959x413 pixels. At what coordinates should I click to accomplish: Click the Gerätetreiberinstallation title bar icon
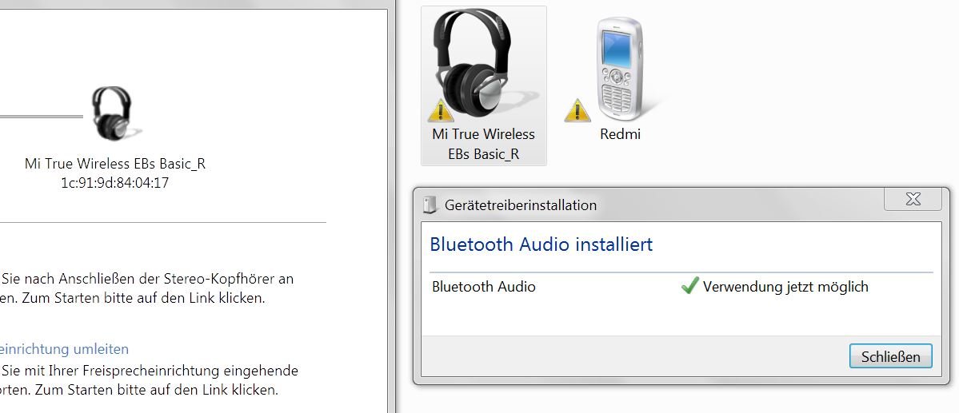pos(430,205)
